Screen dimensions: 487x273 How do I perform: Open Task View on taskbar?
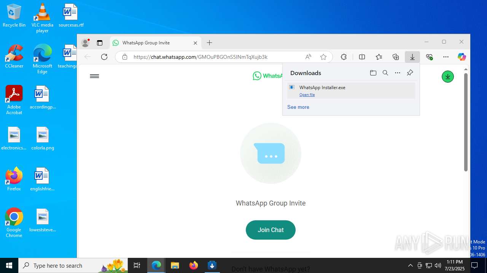137,265
